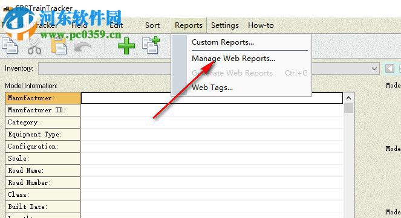Close the Reports menu
The height and width of the screenshot is (218, 401).
click(189, 25)
